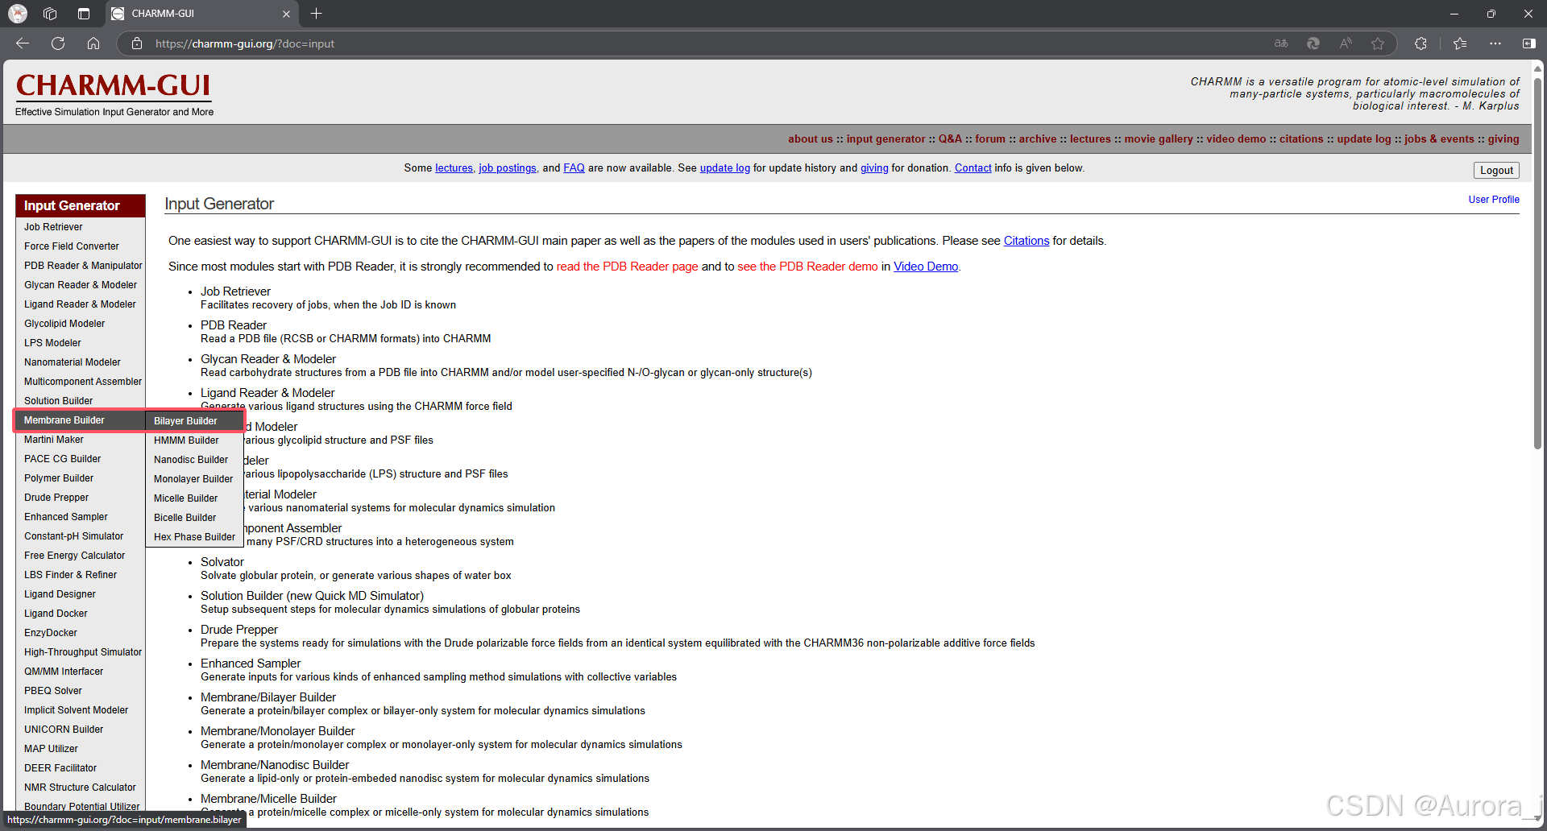Open LBS Finder & Refiner in sidebar
1547x831 pixels.
[x=81, y=575]
